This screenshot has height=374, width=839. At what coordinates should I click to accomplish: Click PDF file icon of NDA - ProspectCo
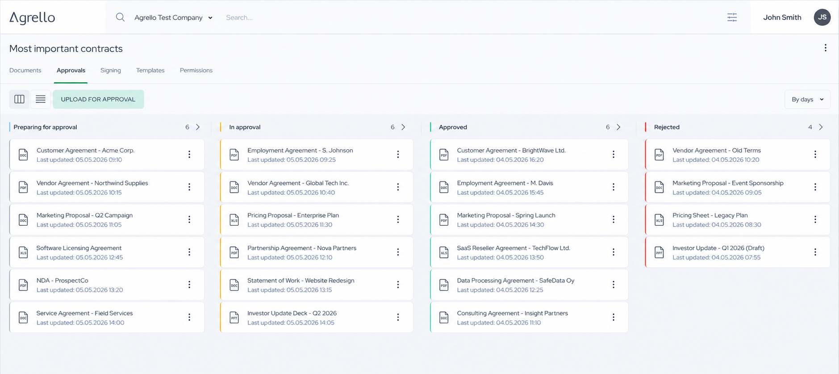(x=23, y=285)
